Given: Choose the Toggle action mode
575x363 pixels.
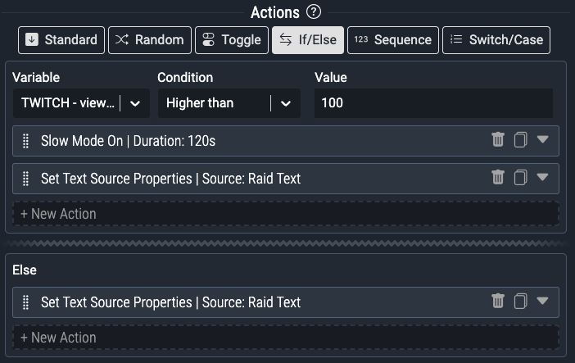Looking at the screenshot, I should tap(232, 39).
